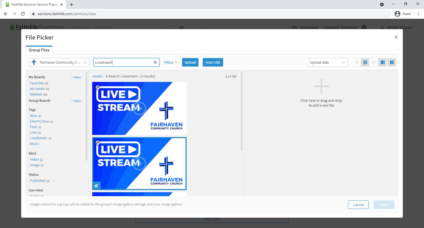Screen dimensions: 424x228
Task: Filter by Image kind
Action: coord(35,165)
